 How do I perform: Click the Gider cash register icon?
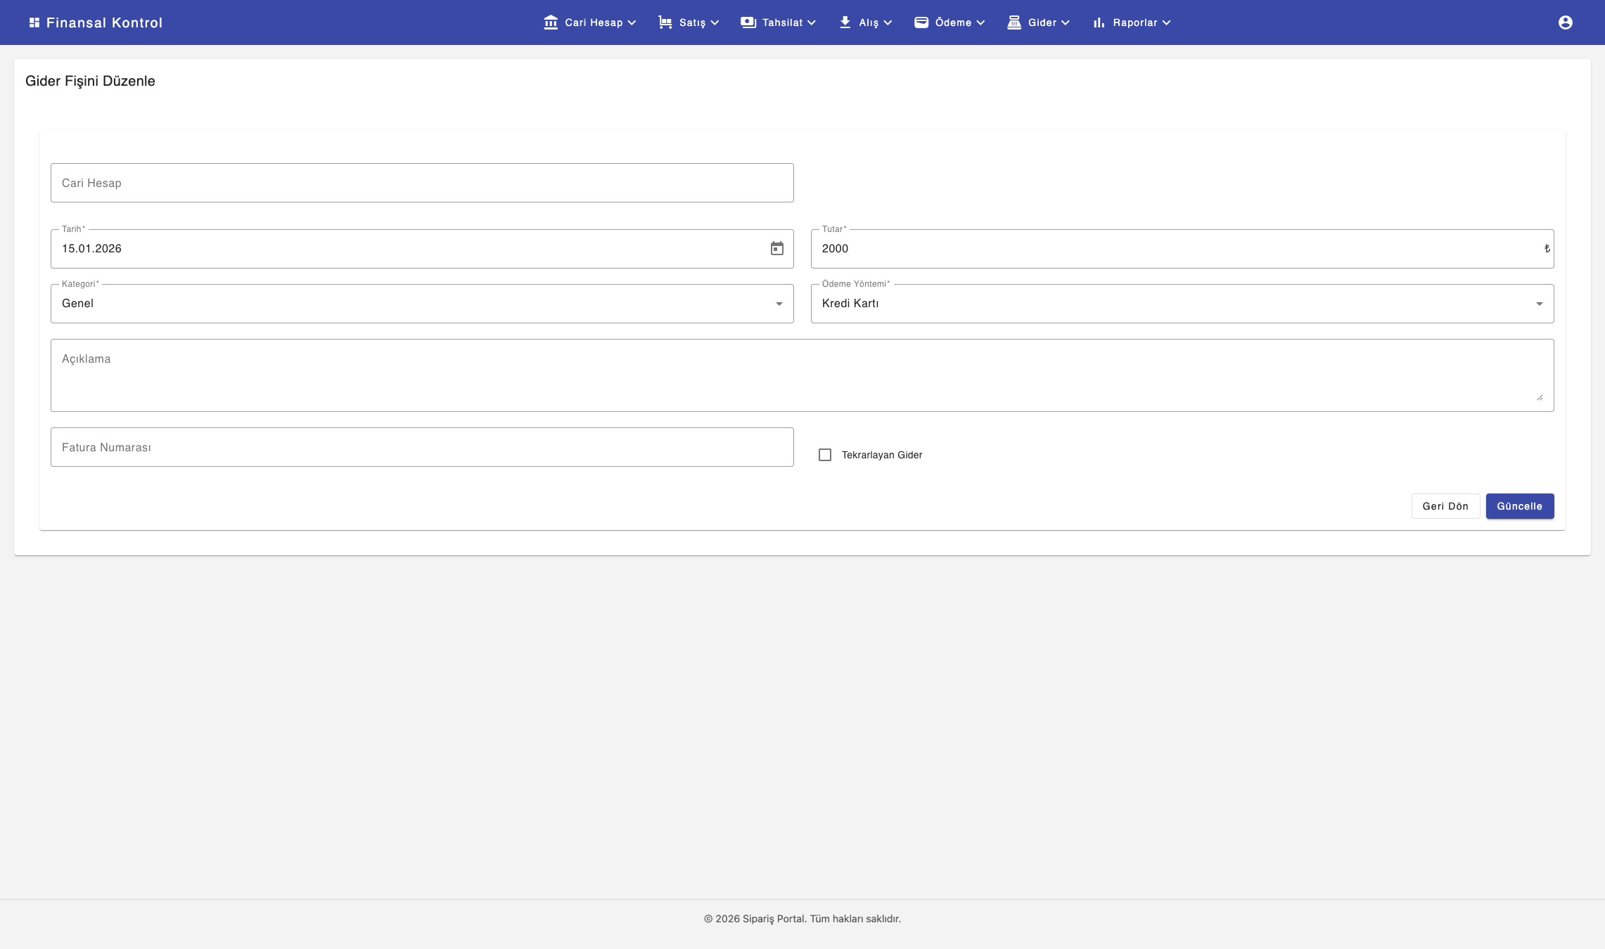click(x=1013, y=22)
